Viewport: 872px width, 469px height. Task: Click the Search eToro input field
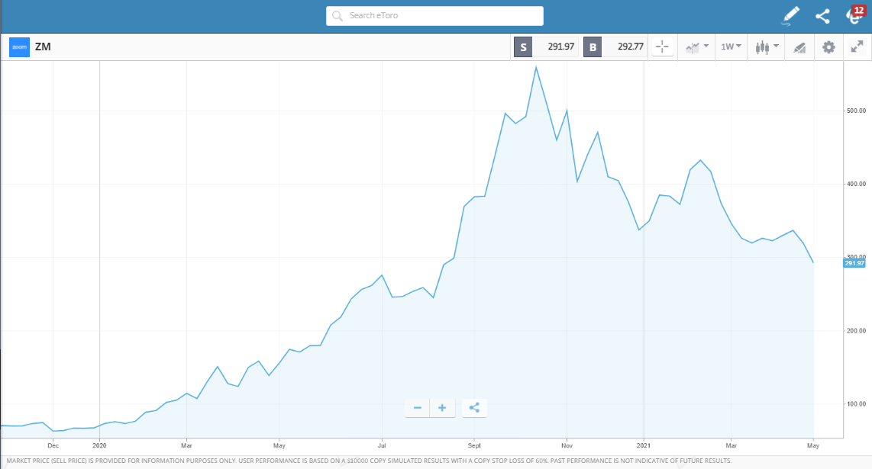[x=434, y=15]
